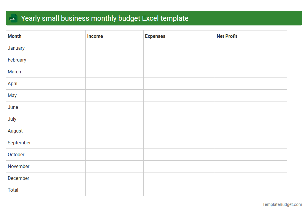Select the Income column header
The height and width of the screenshot is (213, 308).
(95, 36)
